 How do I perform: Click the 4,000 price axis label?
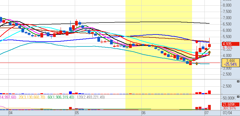[227, 55]
